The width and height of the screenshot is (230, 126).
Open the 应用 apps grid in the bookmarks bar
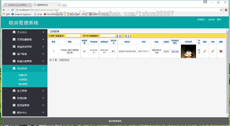coord(6,14)
